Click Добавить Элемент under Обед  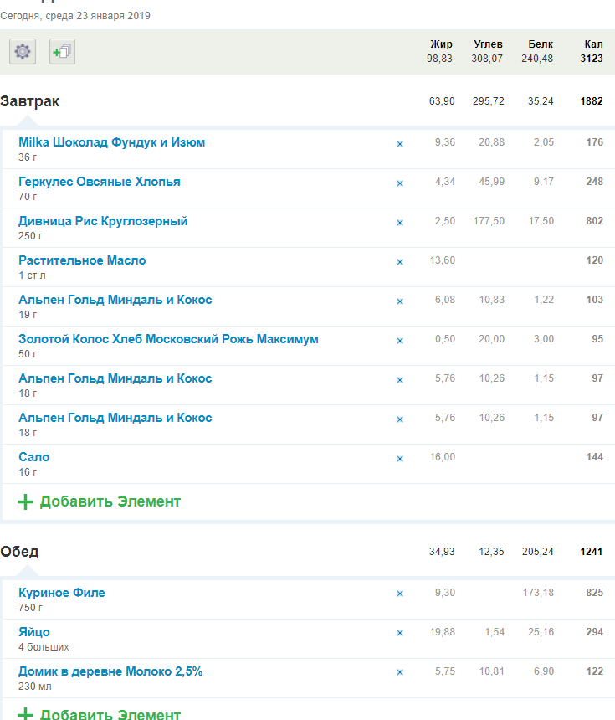pos(100,714)
